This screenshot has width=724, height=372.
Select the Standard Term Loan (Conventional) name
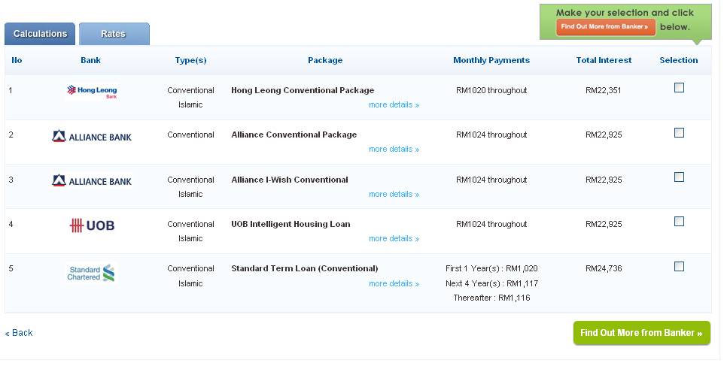tap(304, 269)
